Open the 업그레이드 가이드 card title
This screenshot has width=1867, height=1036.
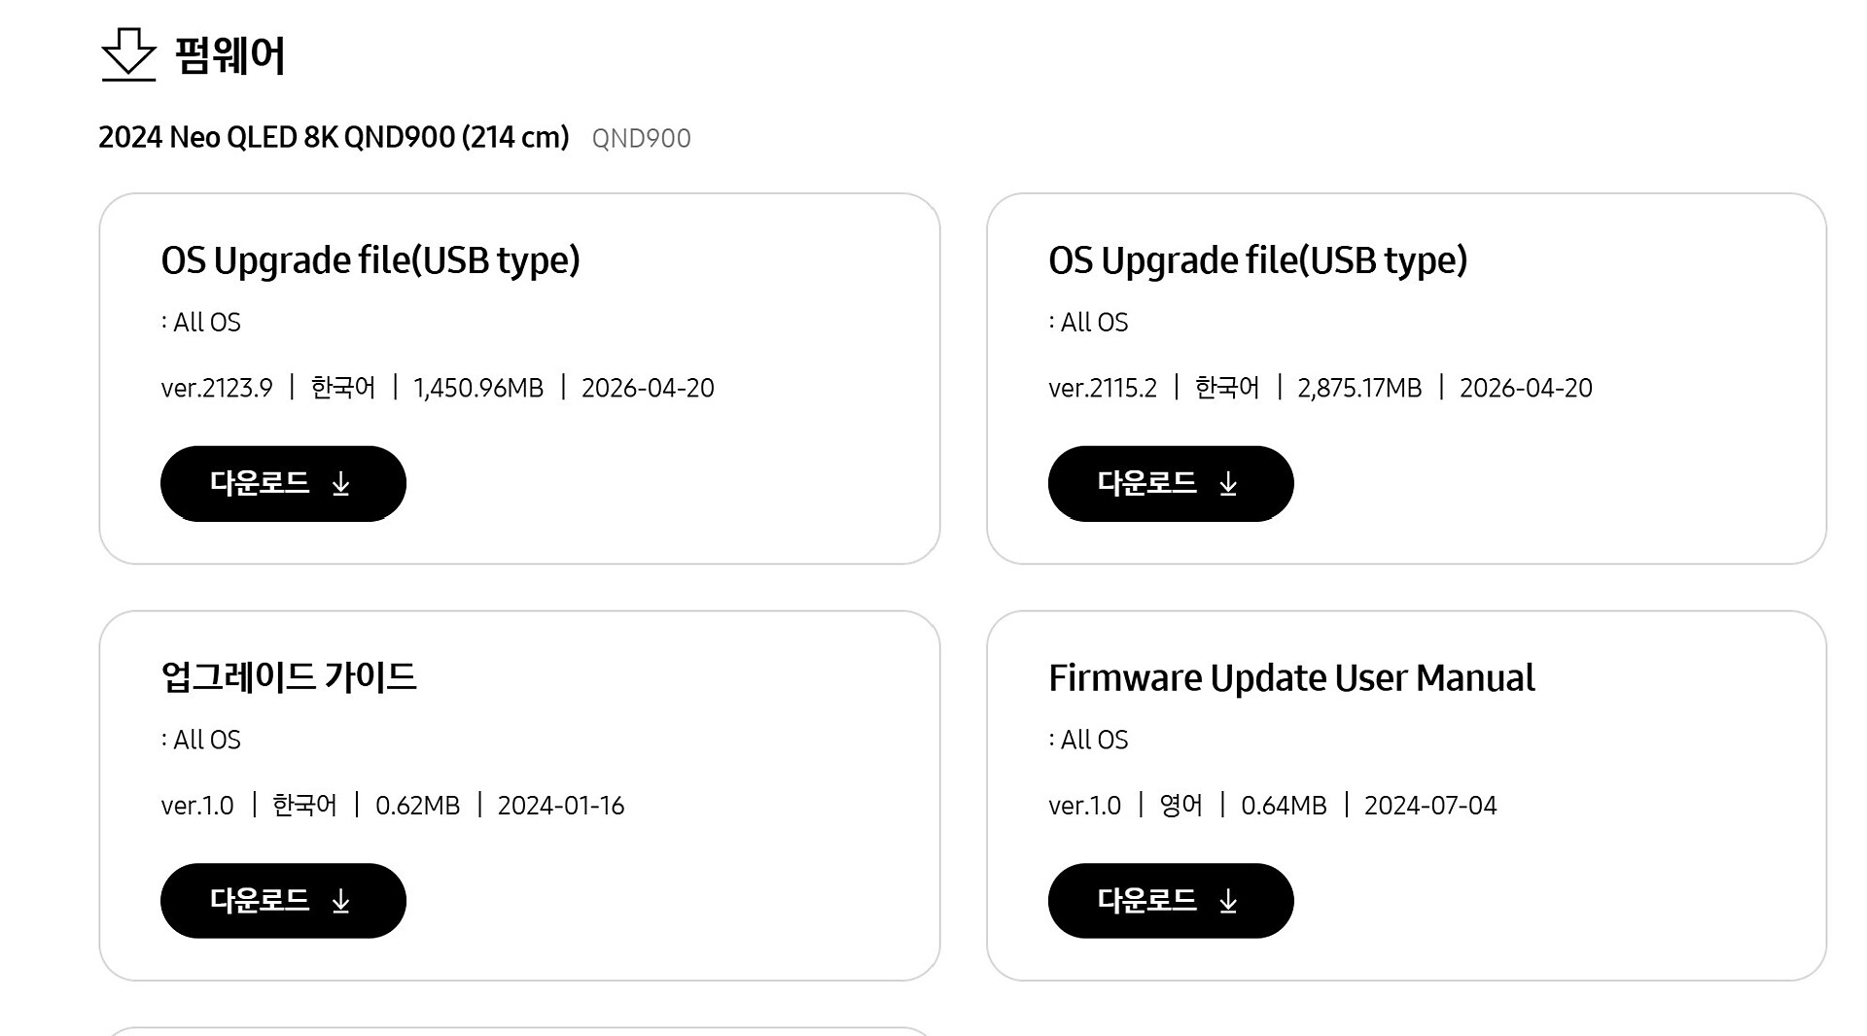point(289,676)
